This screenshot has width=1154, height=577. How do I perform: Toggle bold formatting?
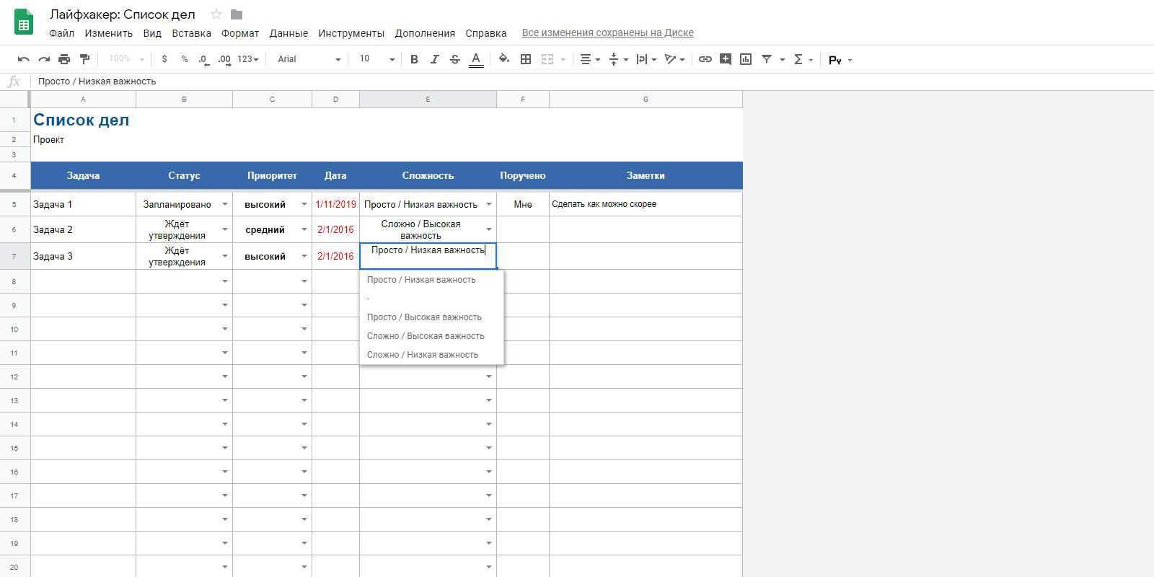pyautogui.click(x=414, y=59)
